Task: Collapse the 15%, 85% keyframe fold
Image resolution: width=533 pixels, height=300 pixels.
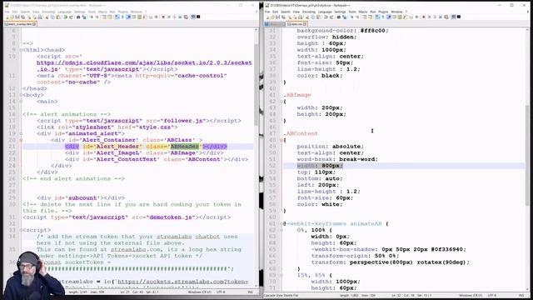Action: (x=281, y=275)
